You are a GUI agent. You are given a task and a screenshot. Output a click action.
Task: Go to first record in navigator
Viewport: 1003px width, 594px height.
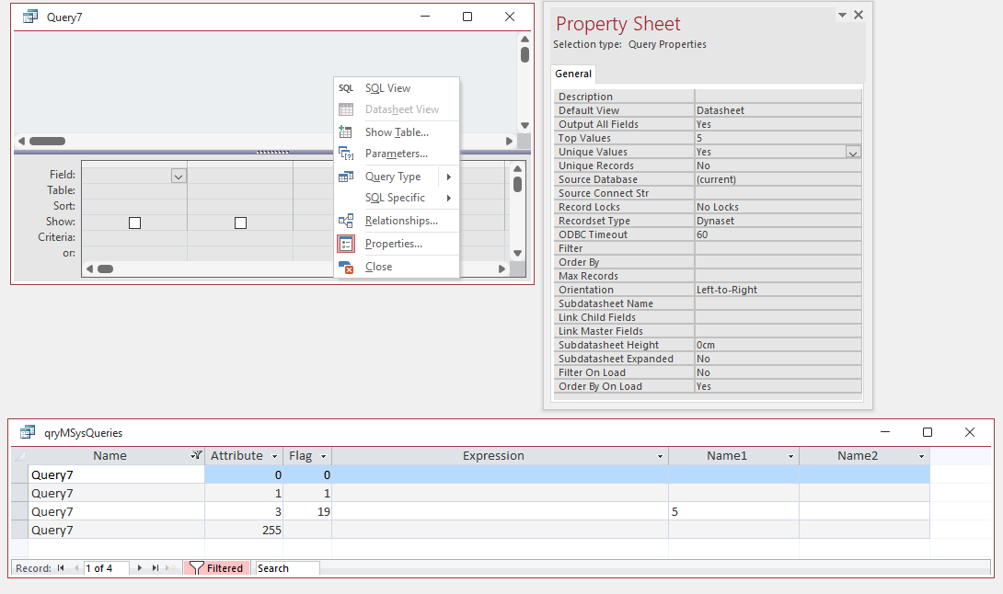click(61, 567)
